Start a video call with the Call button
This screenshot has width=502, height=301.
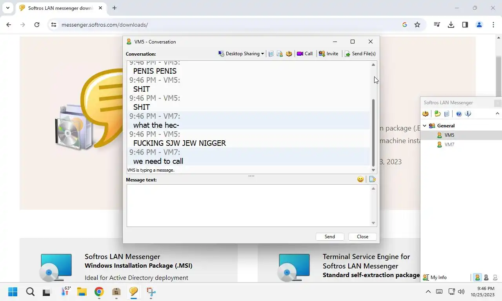(x=305, y=54)
